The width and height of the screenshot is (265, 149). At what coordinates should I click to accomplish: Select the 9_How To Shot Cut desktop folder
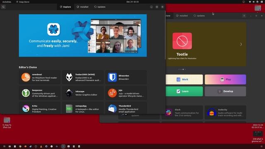pyautogui.click(x=7, y=123)
